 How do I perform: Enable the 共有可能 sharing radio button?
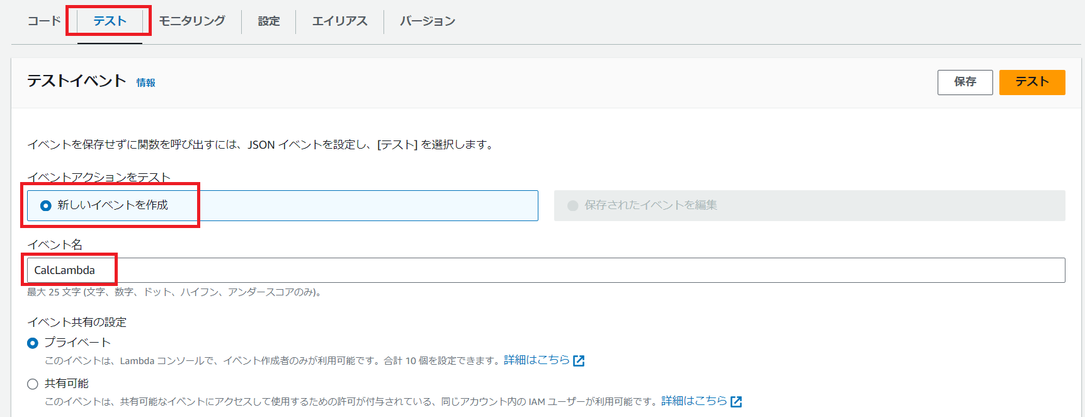pyautogui.click(x=33, y=384)
